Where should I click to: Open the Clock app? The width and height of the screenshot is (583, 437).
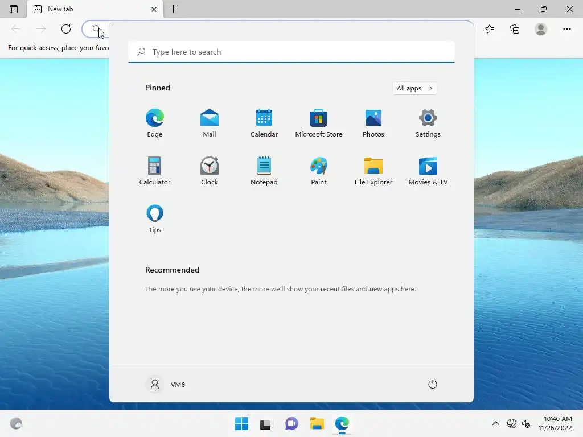pos(210,171)
